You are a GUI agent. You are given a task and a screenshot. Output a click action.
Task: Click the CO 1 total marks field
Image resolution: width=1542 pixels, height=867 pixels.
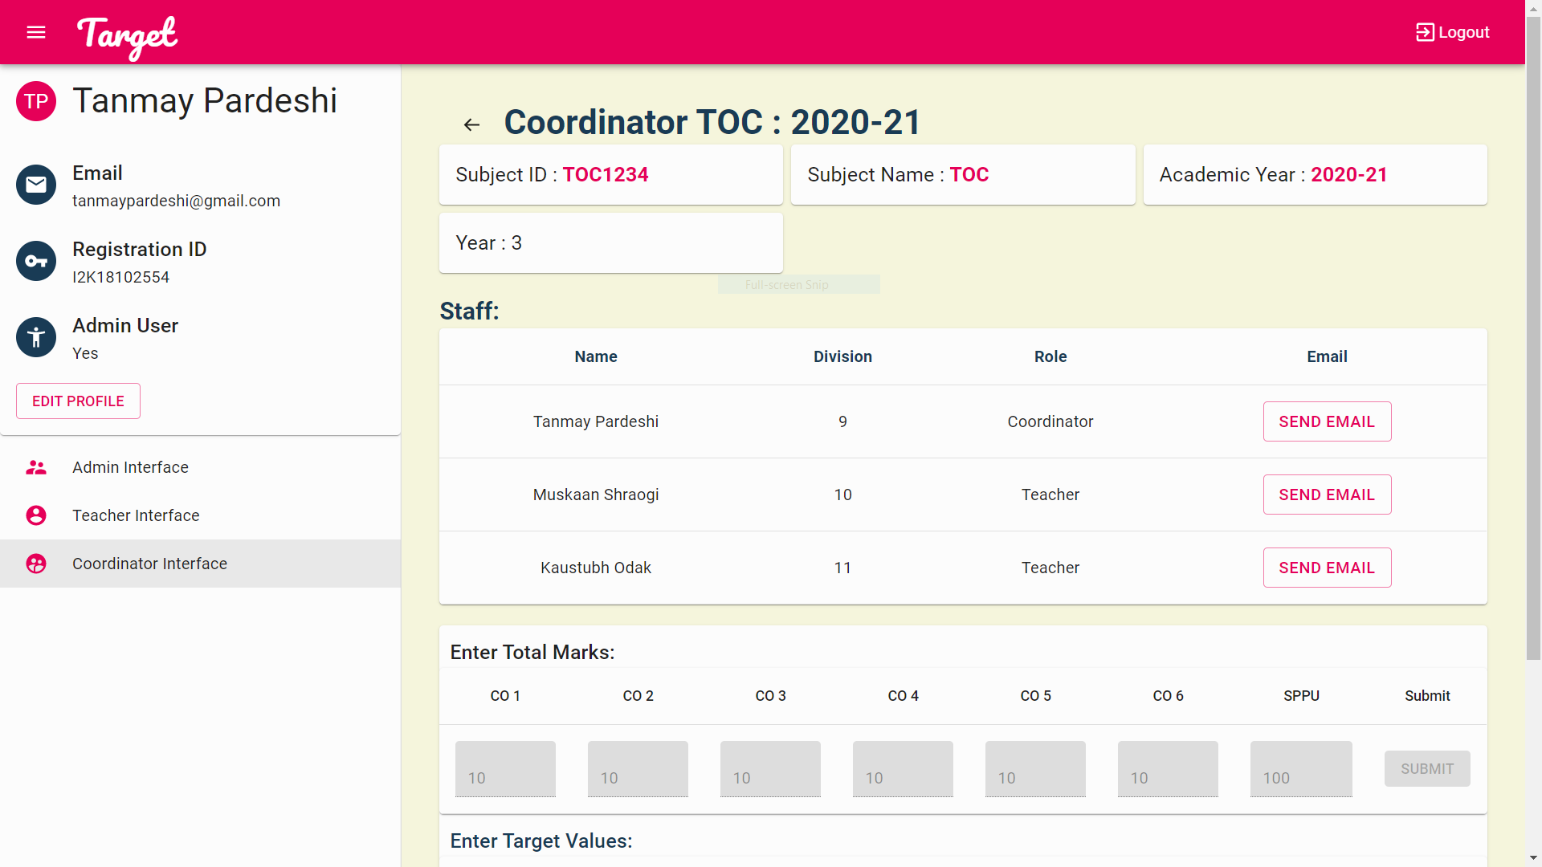coord(505,769)
